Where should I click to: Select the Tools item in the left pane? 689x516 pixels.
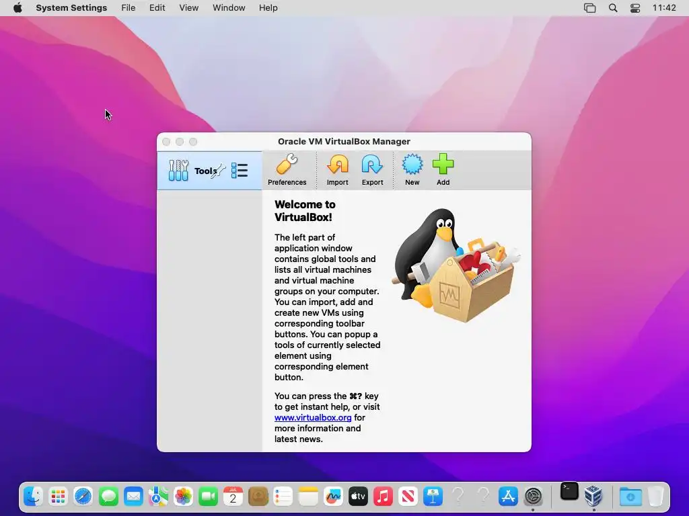pos(210,171)
